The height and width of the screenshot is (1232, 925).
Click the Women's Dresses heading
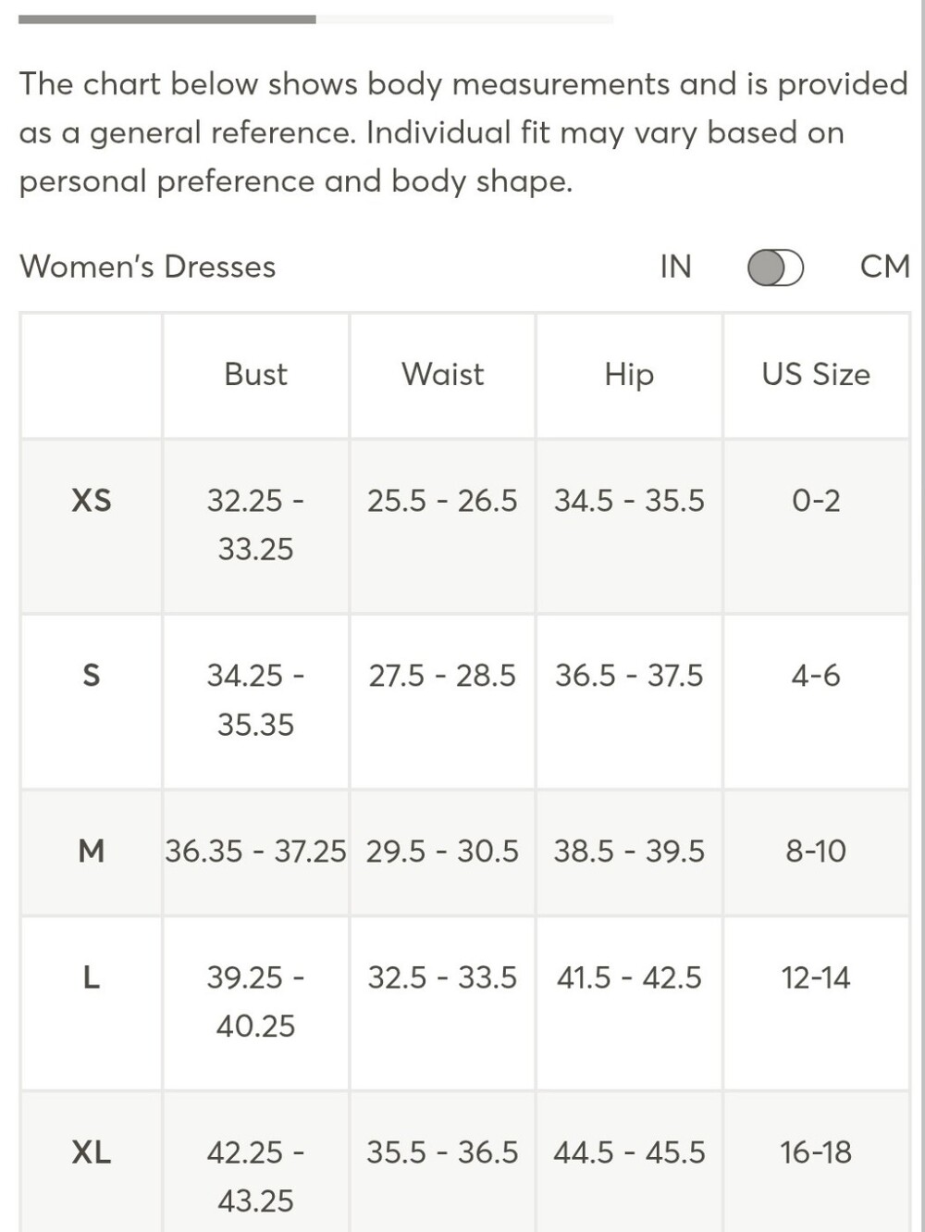tap(148, 267)
